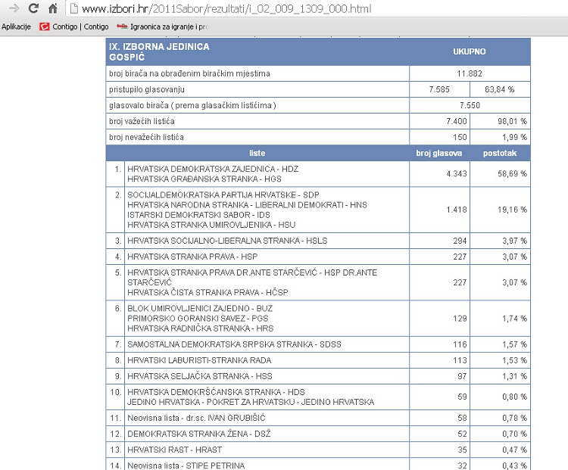Select the value 11.882 voters count
Viewport: 568px width, 470px height.
470,73
